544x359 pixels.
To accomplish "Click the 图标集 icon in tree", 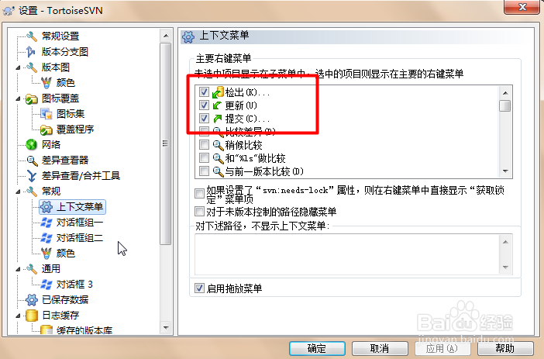I will click(x=46, y=113).
